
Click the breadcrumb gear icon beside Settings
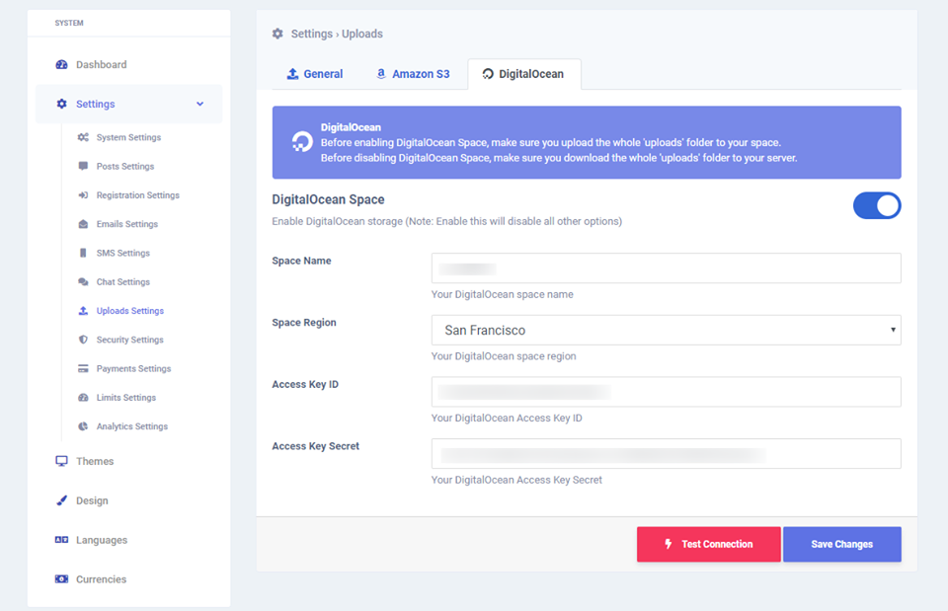point(277,34)
